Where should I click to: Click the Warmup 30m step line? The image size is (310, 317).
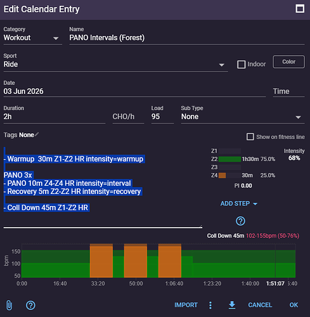(x=74, y=159)
